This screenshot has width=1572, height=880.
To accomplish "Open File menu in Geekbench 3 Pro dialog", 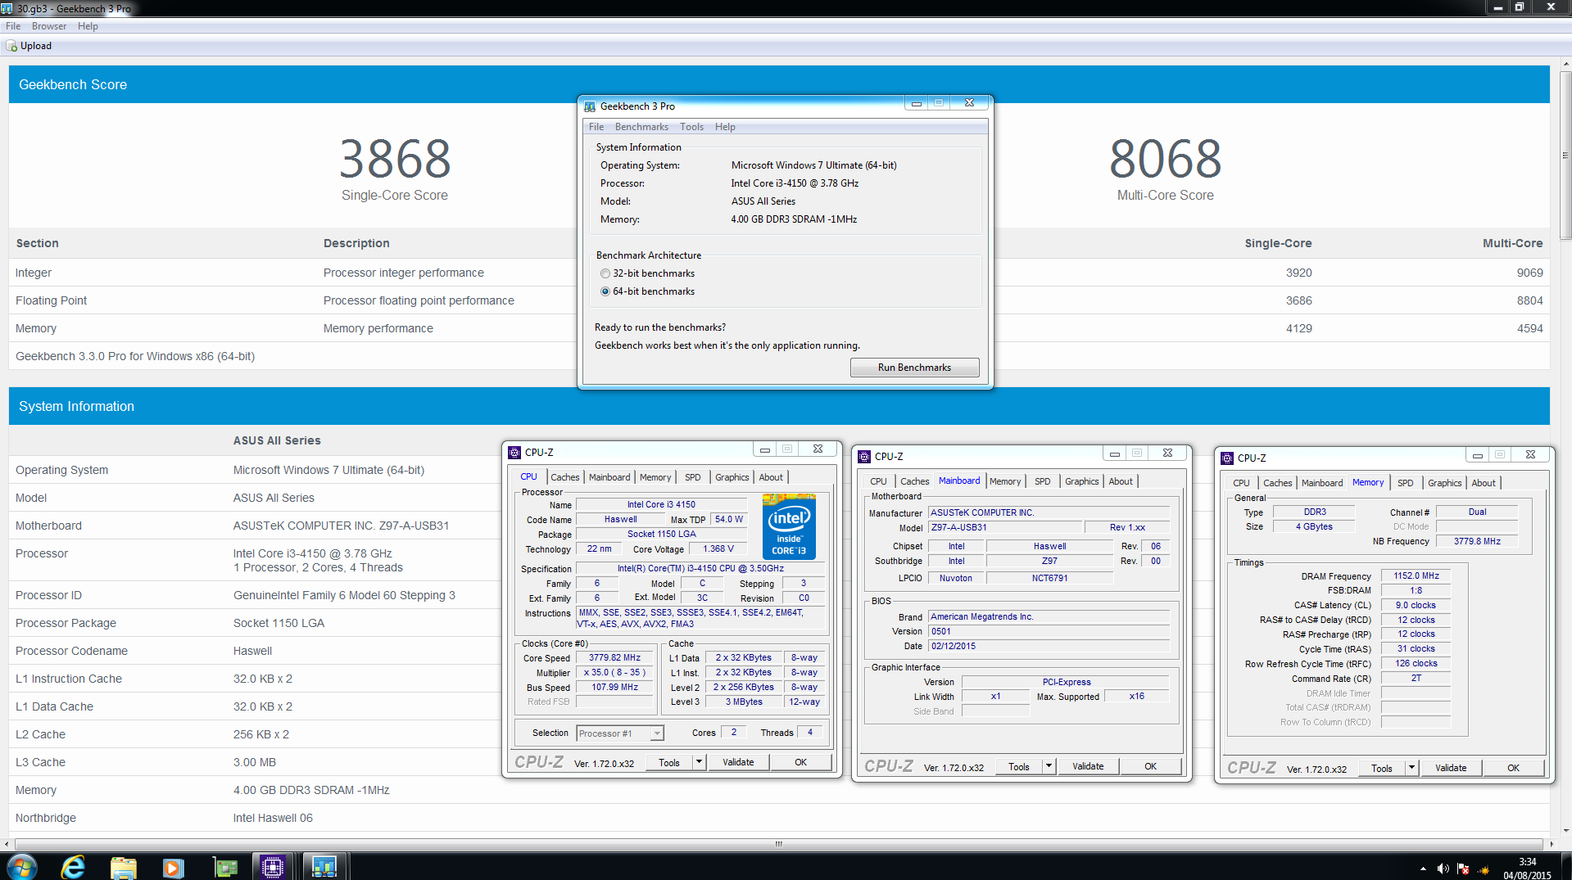I will point(596,127).
